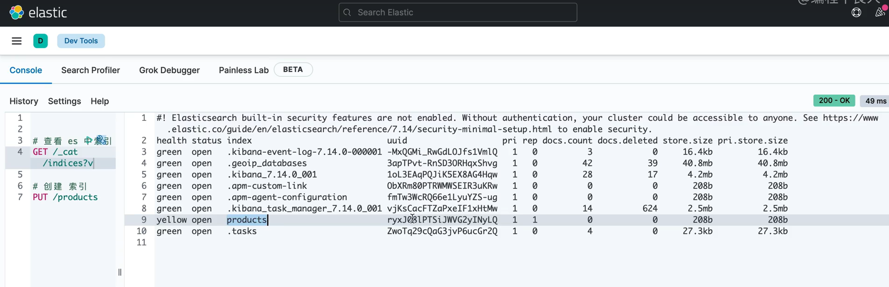Image resolution: width=889 pixels, height=287 pixels.
Task: Click the Elastic logo icon
Action: tap(16, 13)
